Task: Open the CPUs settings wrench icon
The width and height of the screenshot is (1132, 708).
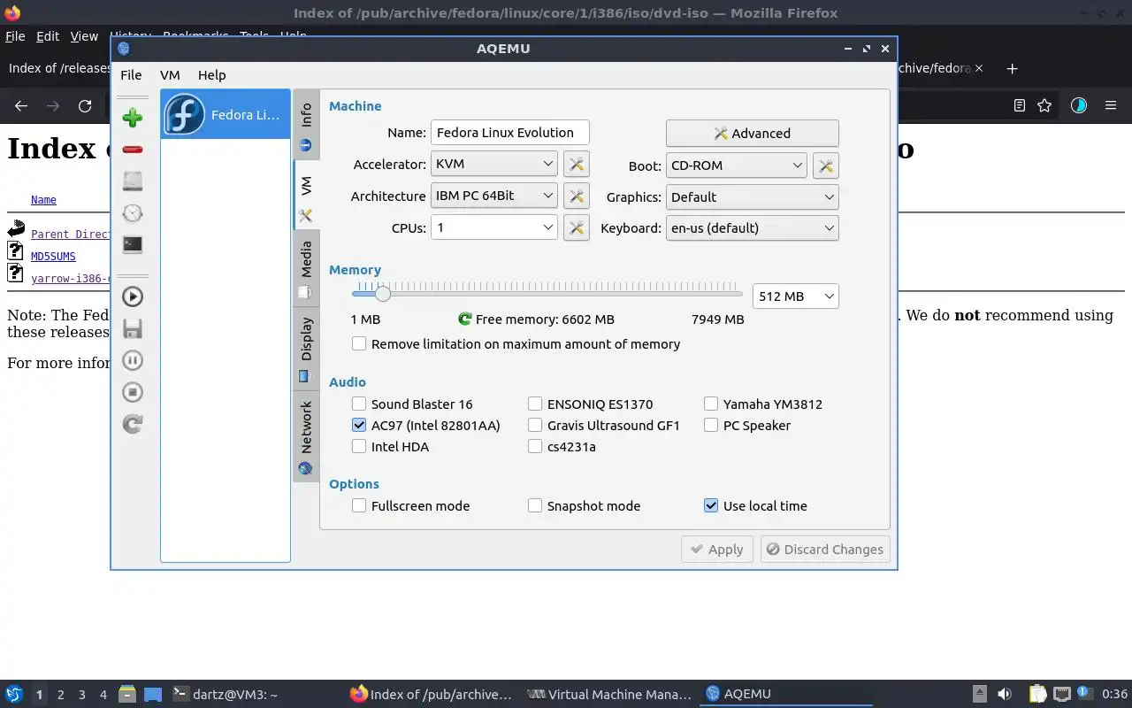Action: (577, 228)
